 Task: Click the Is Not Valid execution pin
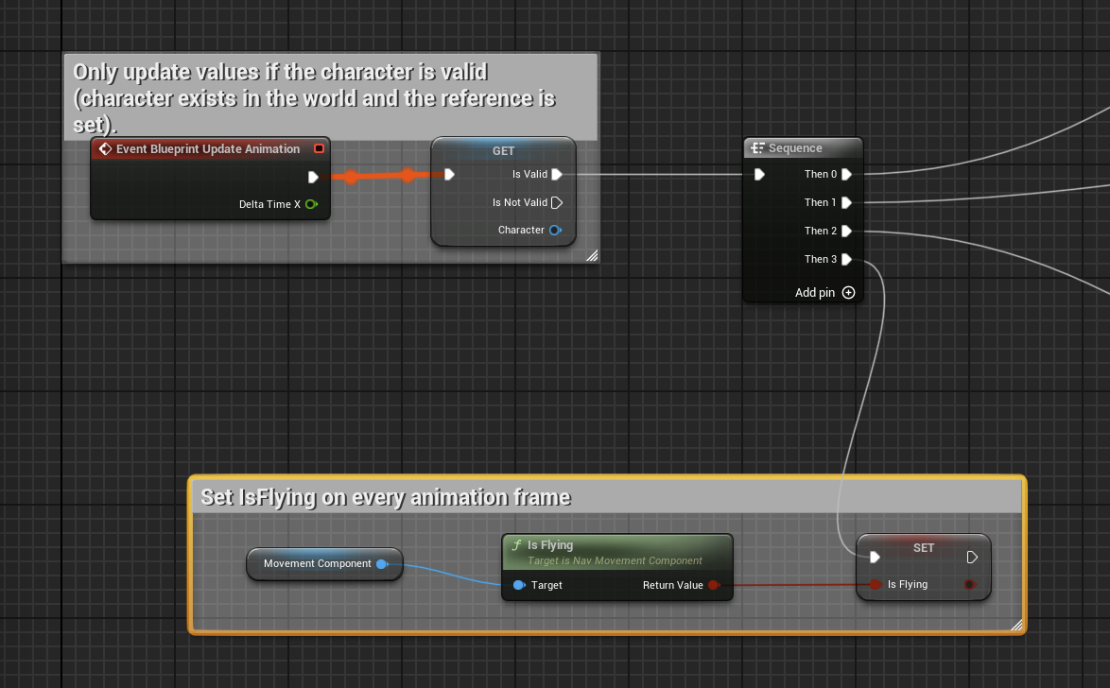point(557,202)
